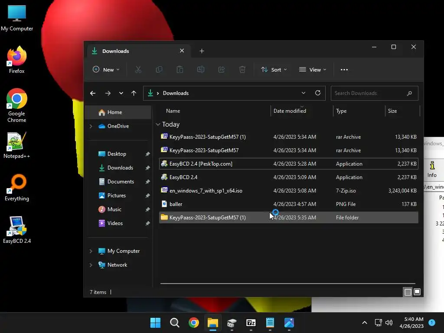Select en_windows_7_with_sp1_x64.iso file
The width and height of the screenshot is (444, 333).
288,191
